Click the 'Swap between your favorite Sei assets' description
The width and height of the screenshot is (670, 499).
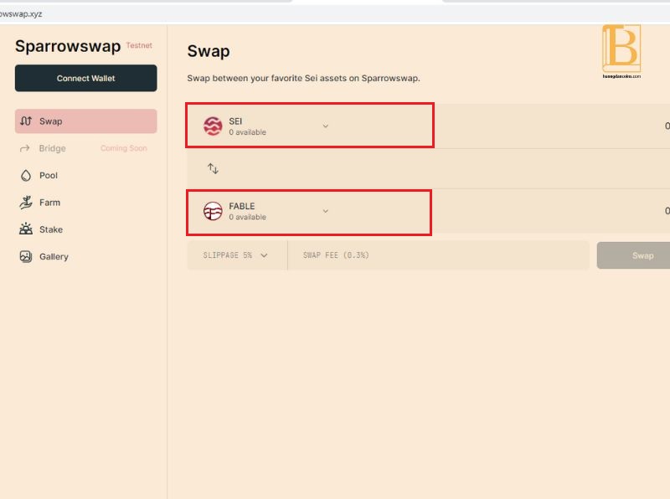(303, 78)
